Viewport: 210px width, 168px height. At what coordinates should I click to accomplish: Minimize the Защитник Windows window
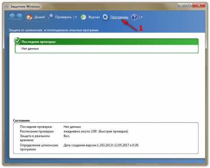tap(181, 6)
